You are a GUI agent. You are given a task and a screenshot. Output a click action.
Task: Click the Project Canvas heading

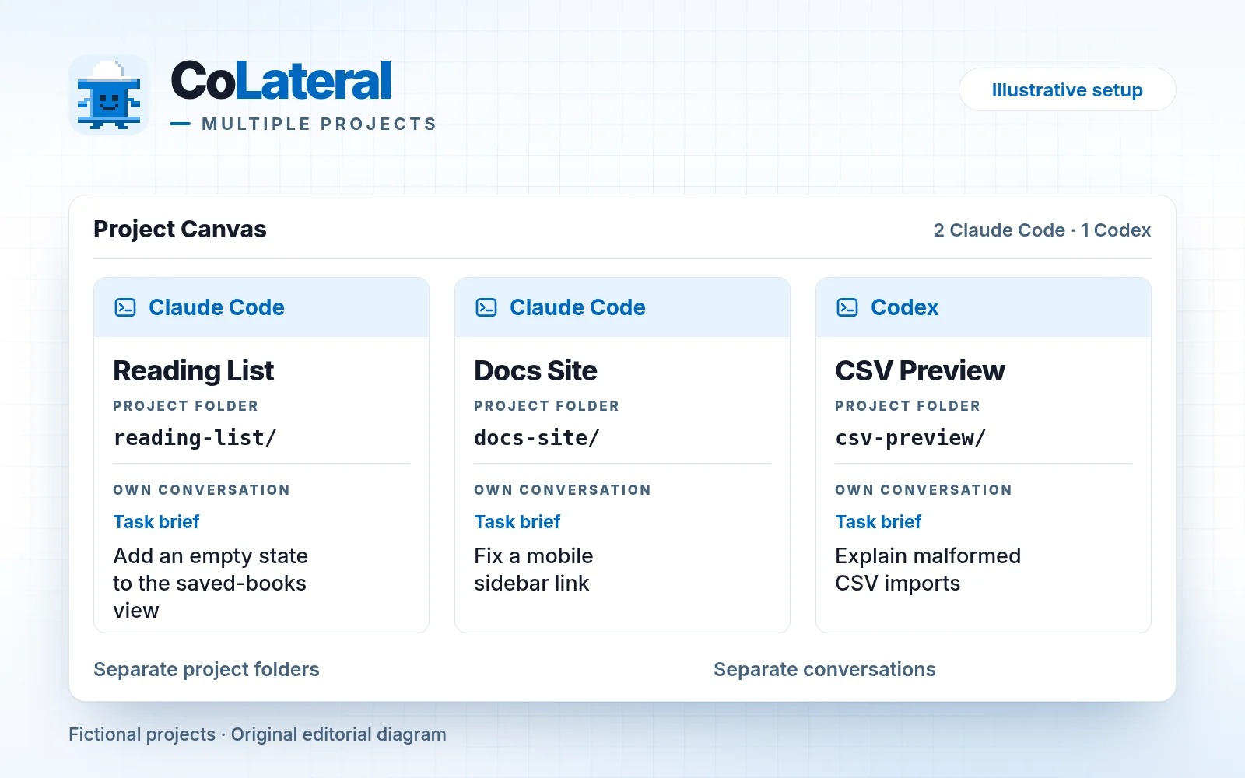[x=180, y=230]
